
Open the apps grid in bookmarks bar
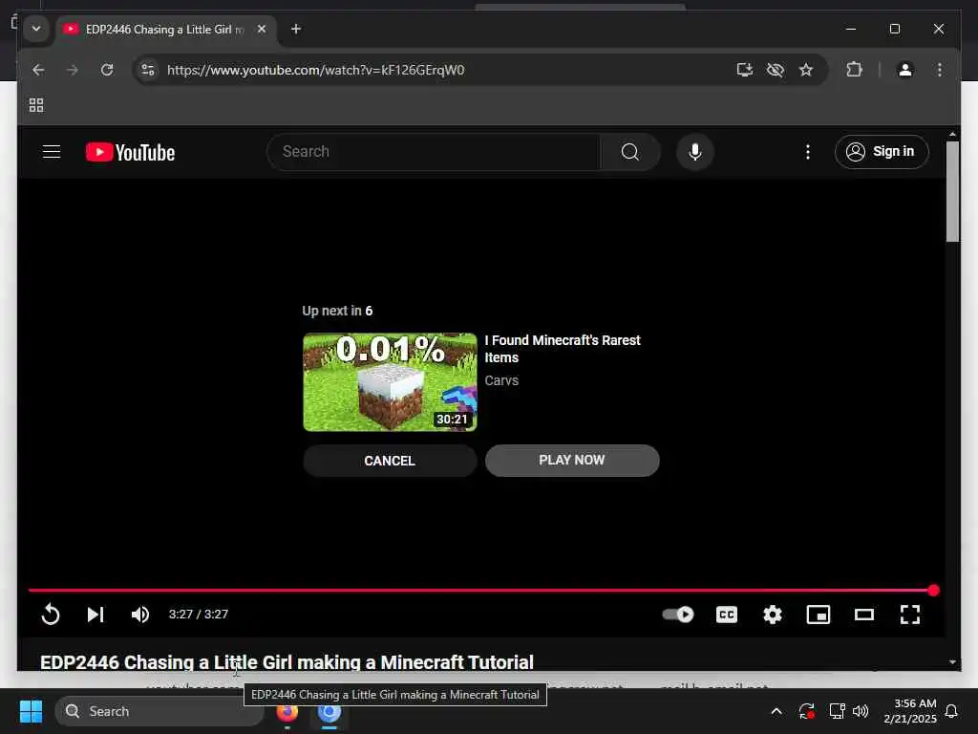[36, 105]
